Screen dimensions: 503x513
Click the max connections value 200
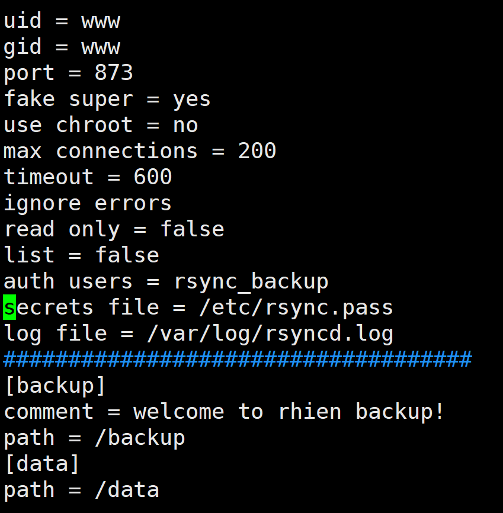pyautogui.click(x=257, y=151)
